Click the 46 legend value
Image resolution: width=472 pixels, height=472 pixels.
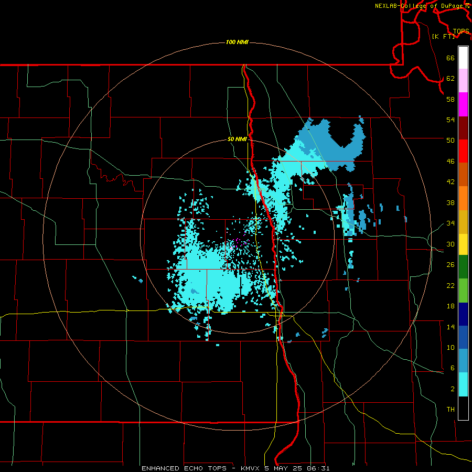coord(450,162)
